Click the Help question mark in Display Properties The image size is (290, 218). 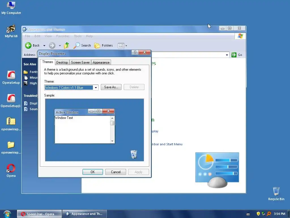[135, 52]
